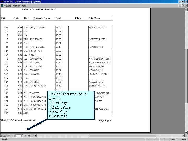Minimize the inner report window
This screenshot has width=188, height=141.
coord(180,5)
